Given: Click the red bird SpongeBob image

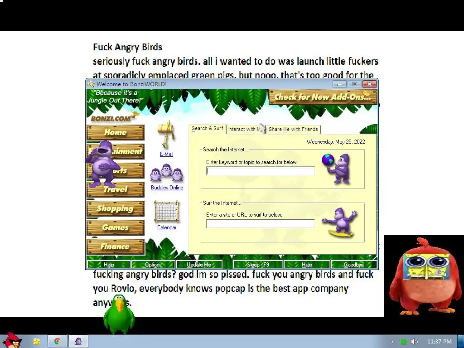Looking at the screenshot, I should click(x=424, y=276).
